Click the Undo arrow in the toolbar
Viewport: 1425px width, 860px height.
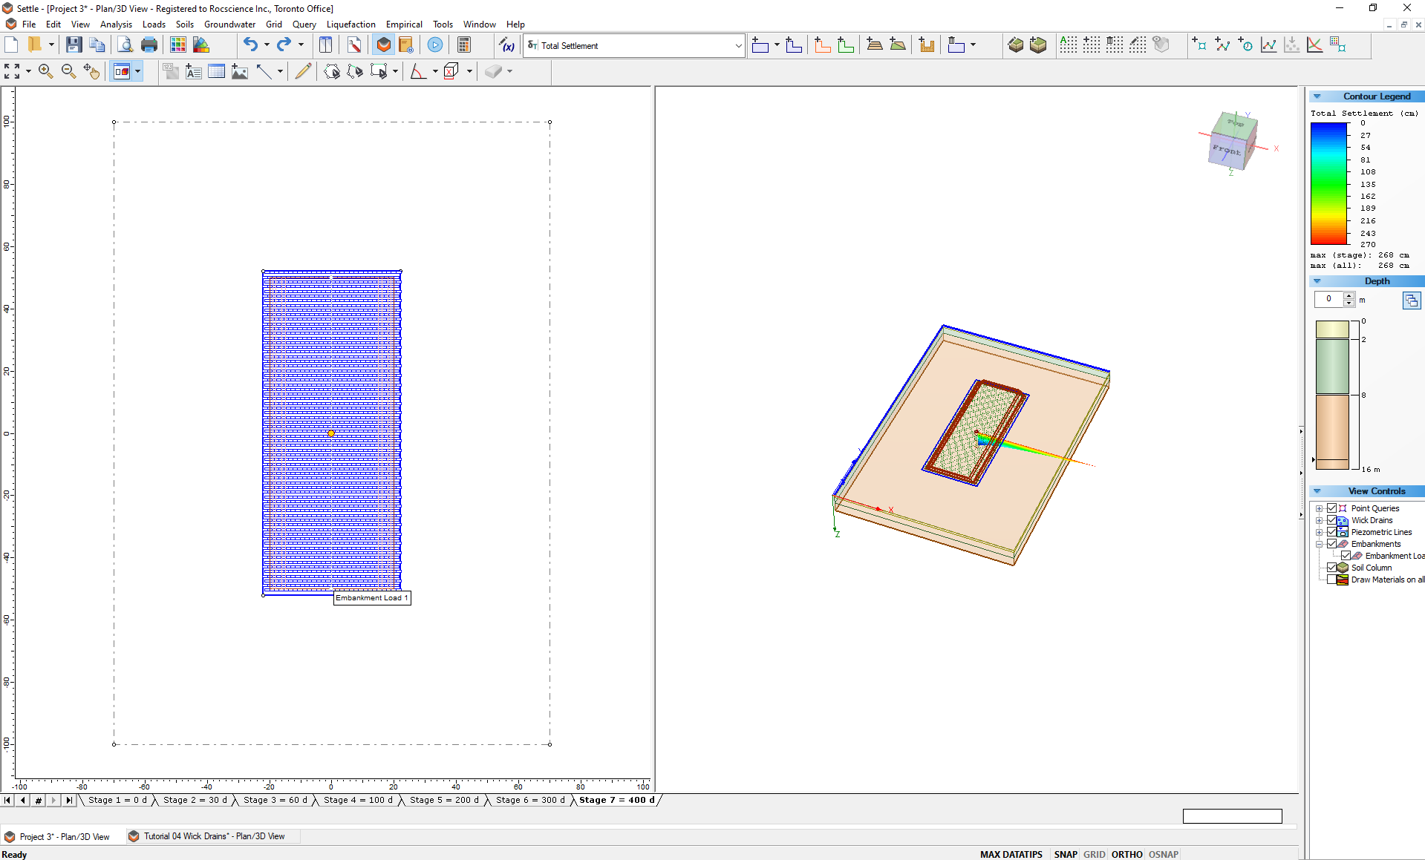point(250,45)
